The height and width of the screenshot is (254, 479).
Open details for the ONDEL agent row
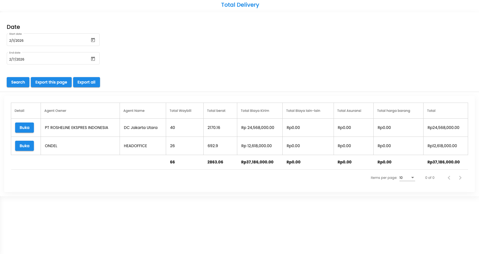[x=24, y=146]
